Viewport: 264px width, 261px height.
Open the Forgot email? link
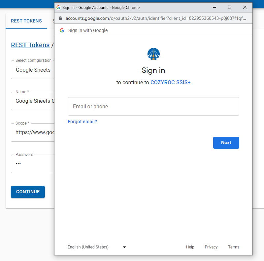(x=82, y=122)
